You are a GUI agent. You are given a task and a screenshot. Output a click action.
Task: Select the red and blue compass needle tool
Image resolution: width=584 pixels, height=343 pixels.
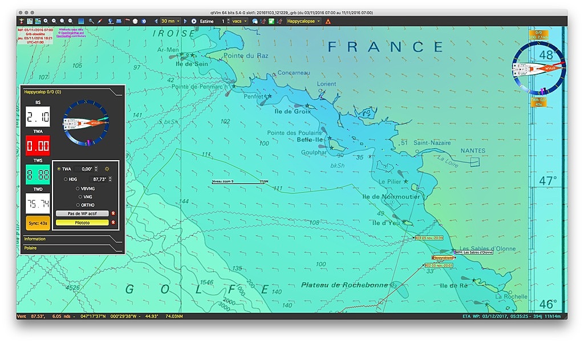pyautogui.click(x=100, y=21)
